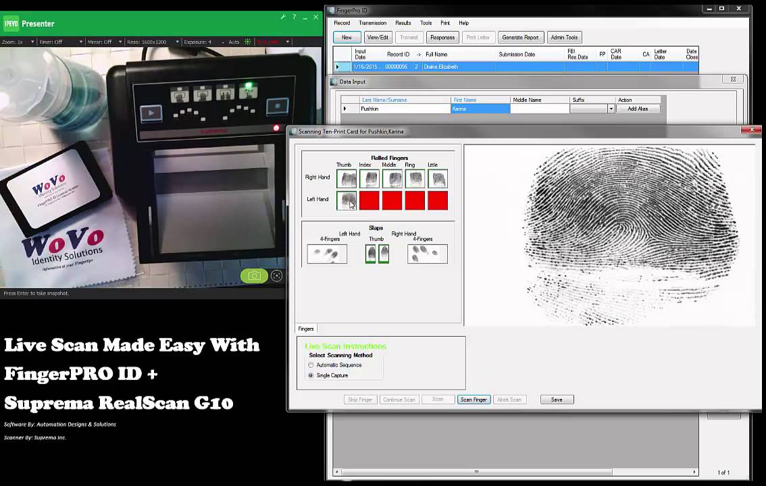Click the Continue Scan button
766x486 pixels.
[x=399, y=400]
